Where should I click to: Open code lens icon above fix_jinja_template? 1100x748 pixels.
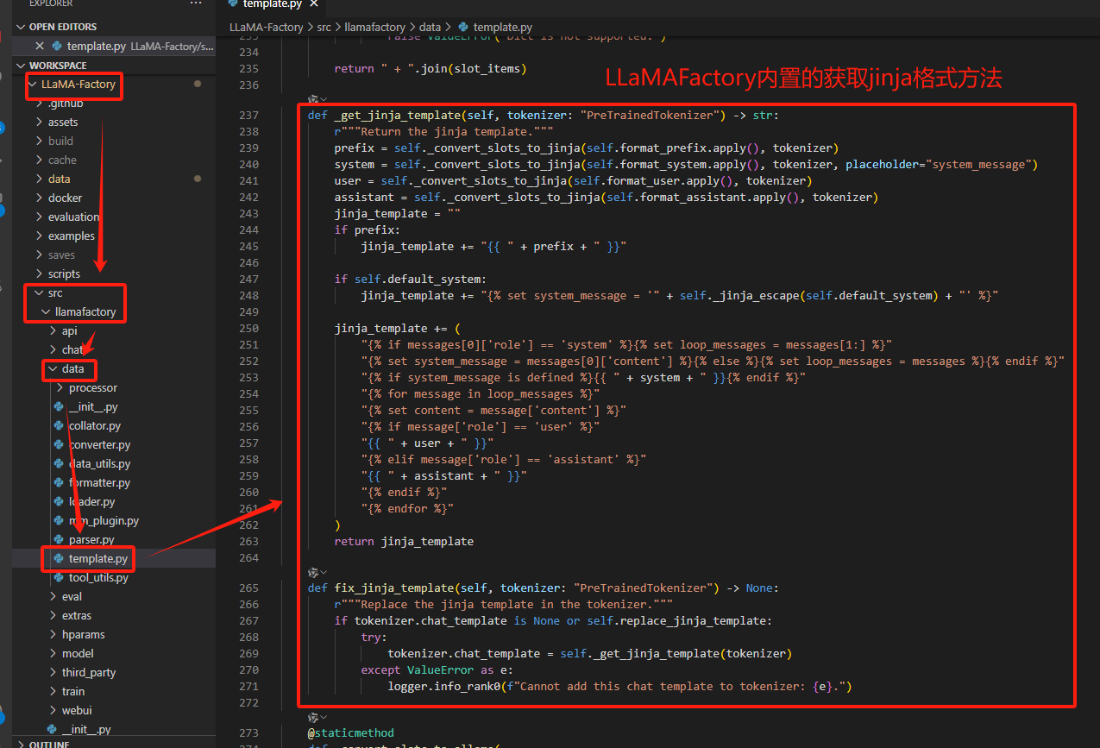click(313, 572)
